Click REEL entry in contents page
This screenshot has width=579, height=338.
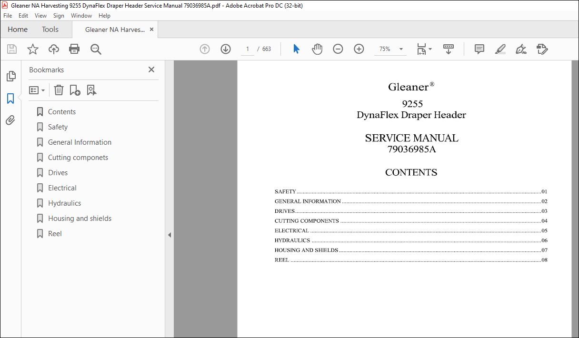click(x=411, y=260)
